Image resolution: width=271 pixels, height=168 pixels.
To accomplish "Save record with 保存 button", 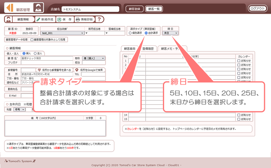I will pyautogui.click(x=65, y=19).
